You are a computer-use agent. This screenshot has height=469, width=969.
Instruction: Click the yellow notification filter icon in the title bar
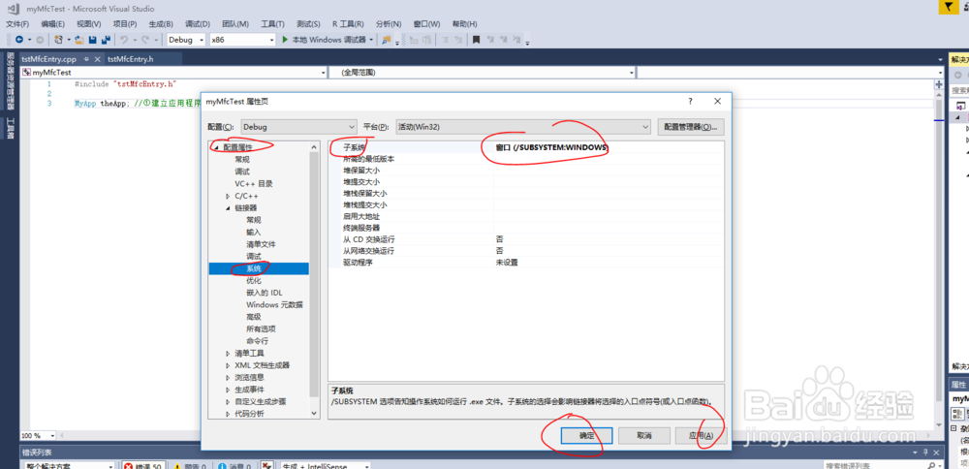coord(949,7)
